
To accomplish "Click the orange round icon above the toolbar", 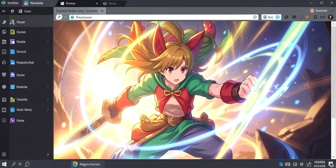I will (312, 10).
